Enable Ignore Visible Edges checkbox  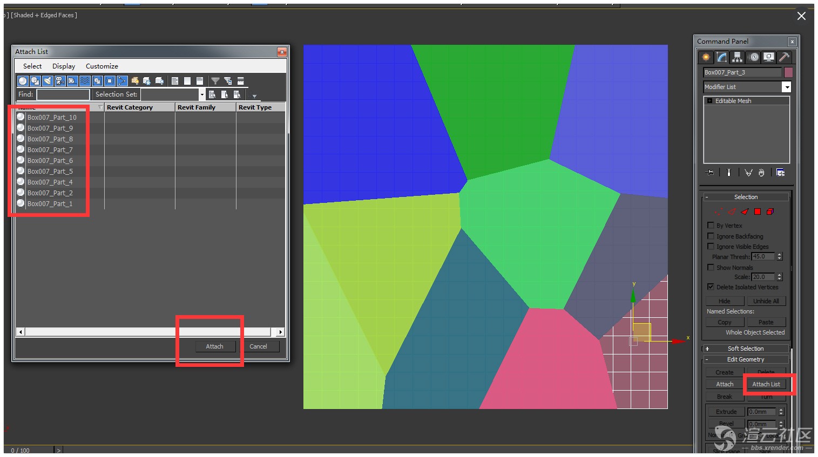click(711, 246)
